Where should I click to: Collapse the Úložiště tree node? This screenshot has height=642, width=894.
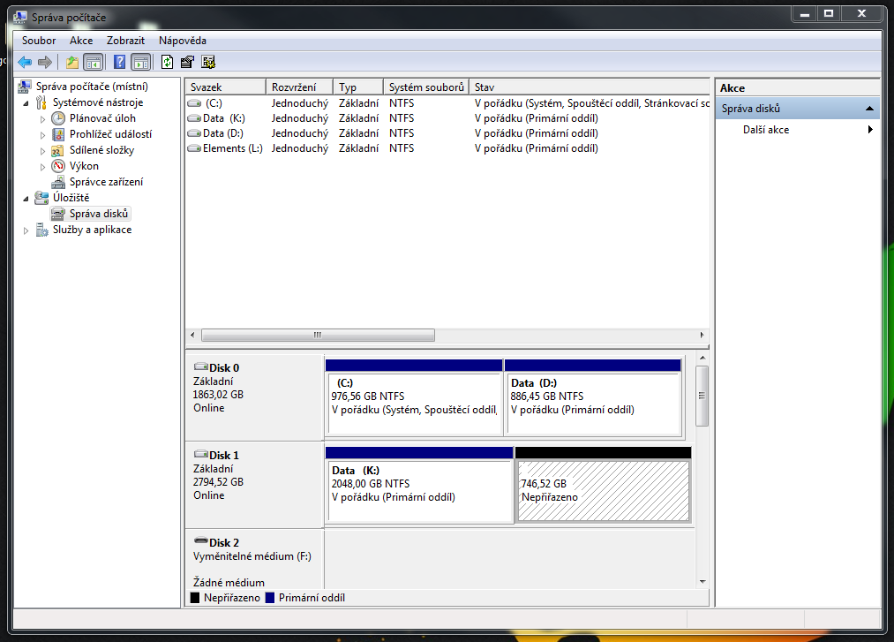click(26, 199)
